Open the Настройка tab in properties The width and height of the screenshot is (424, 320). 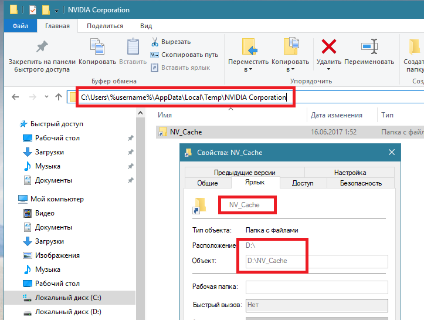350,173
